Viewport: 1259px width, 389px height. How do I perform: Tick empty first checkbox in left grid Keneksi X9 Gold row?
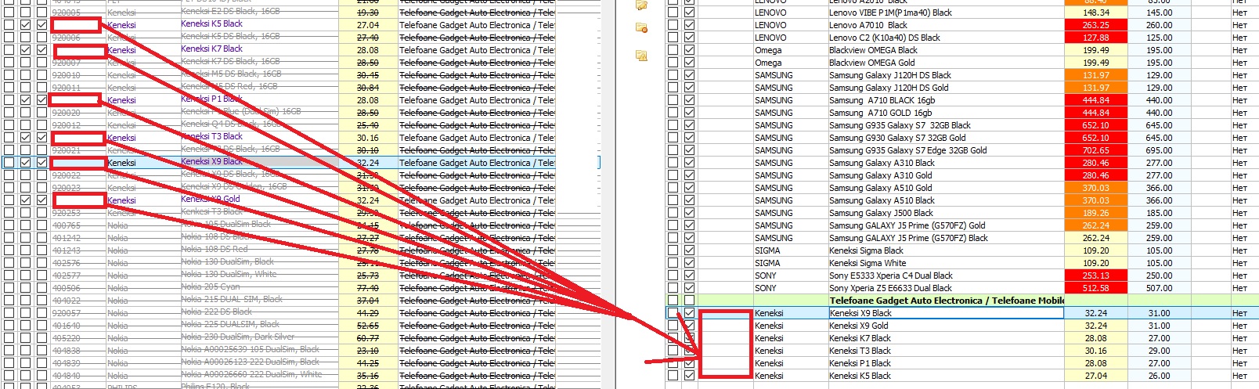tap(9, 200)
